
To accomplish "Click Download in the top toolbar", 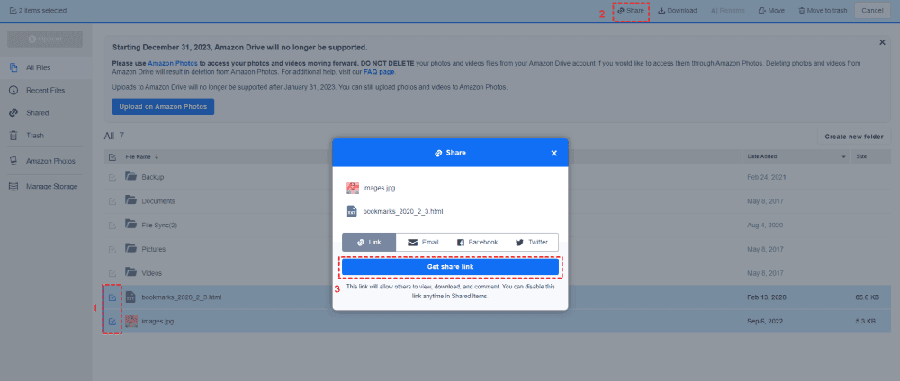I will coord(678,11).
